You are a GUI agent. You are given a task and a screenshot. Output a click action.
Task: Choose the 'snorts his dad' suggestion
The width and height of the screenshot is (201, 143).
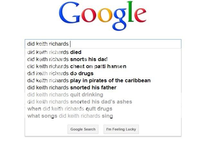tap(68, 59)
